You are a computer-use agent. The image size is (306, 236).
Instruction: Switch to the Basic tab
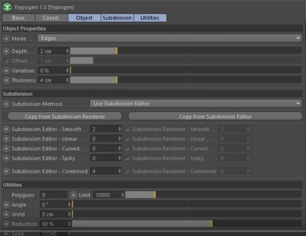tap(18, 17)
